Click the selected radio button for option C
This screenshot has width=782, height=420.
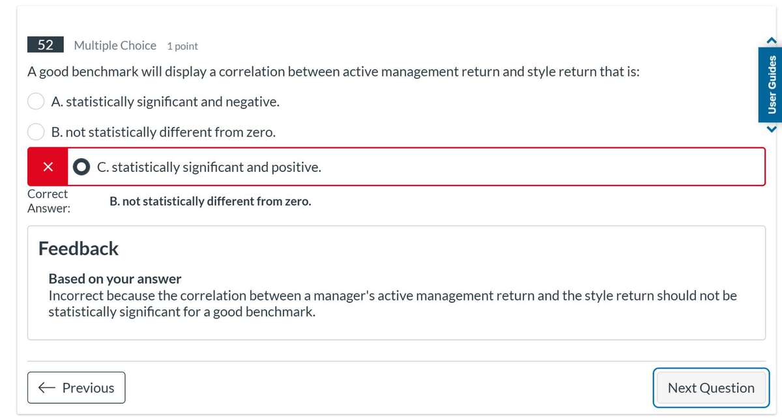[81, 167]
